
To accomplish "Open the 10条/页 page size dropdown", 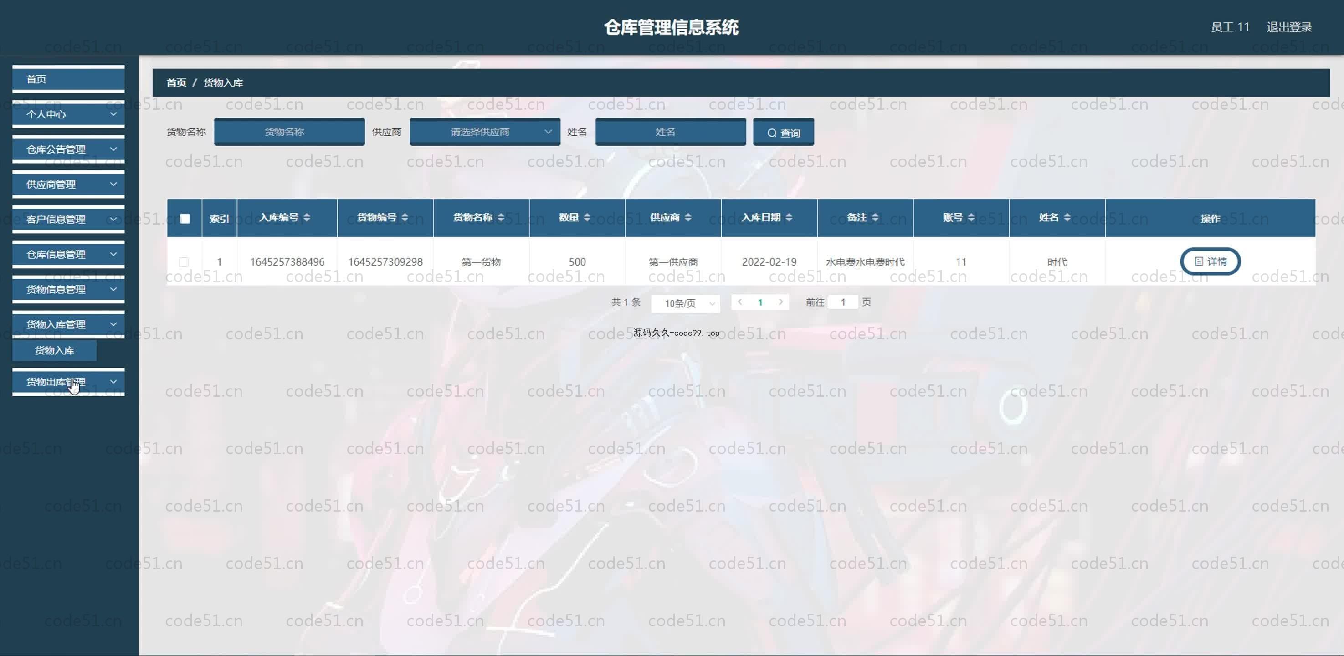I will tap(686, 303).
